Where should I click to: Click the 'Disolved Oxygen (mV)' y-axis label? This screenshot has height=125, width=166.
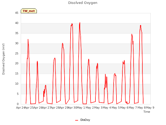[3, 59]
